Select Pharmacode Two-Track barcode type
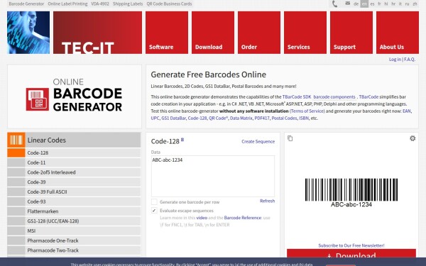The width and height of the screenshot is (426, 266). tap(74, 250)
